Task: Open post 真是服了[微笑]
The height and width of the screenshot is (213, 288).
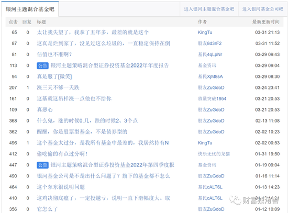Action: (x=54, y=76)
